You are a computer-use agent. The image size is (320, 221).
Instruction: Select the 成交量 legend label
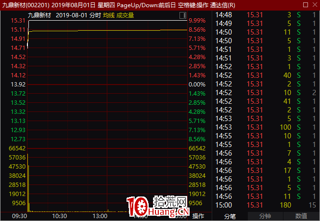point(125,15)
